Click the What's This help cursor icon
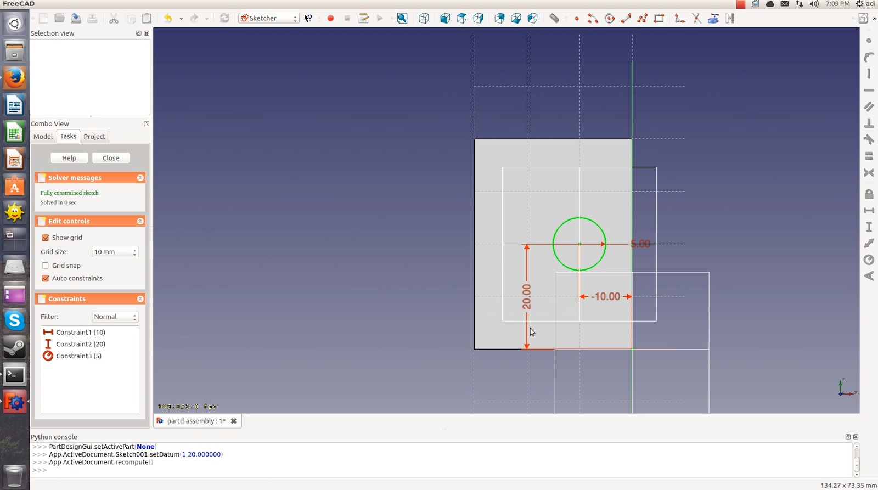878x490 pixels. tap(308, 18)
